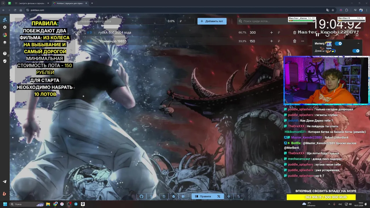Open the browser three-dot menu
The width and height of the screenshot is (370, 208).
[x=367, y=10]
